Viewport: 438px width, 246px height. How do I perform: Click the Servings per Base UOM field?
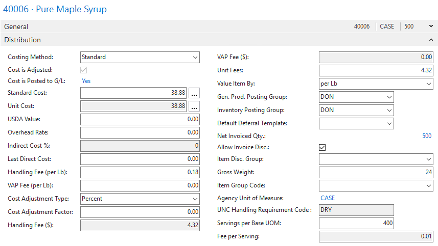click(x=356, y=224)
